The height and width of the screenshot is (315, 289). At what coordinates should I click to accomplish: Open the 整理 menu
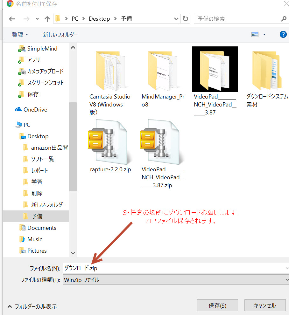tap(20, 35)
